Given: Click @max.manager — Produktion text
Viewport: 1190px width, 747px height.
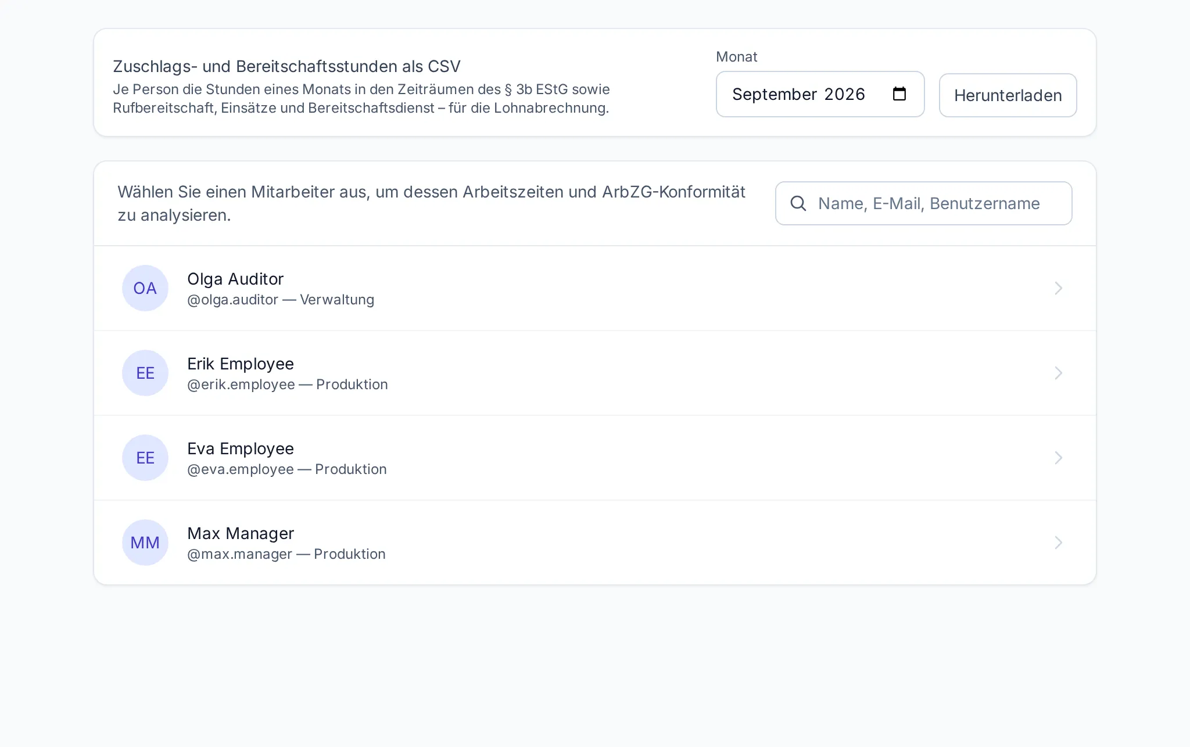Looking at the screenshot, I should point(286,554).
